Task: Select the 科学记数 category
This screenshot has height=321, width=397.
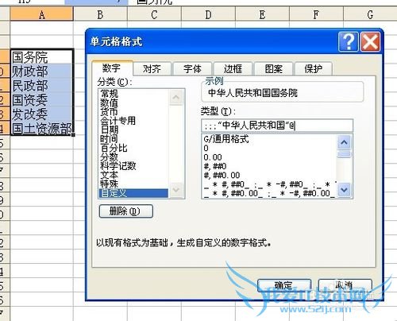Action: click(133, 166)
